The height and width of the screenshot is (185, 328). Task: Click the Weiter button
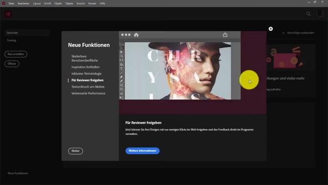tap(75, 151)
